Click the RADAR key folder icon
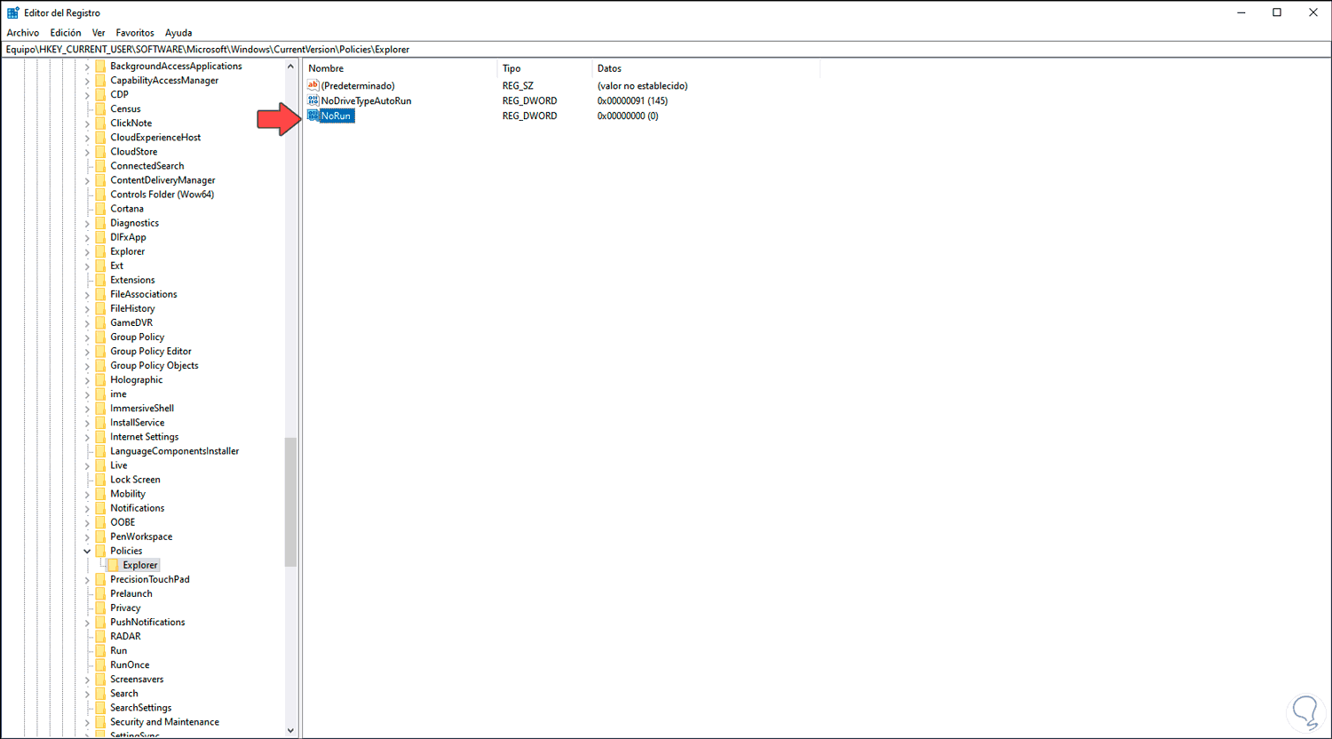The width and height of the screenshot is (1332, 739). [x=100, y=636]
